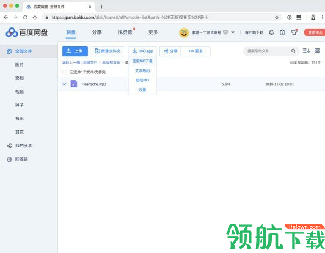Image resolution: width=325 pixels, height=253 pixels.
Task: Bookmark this page with the star icon
Action: (277, 18)
